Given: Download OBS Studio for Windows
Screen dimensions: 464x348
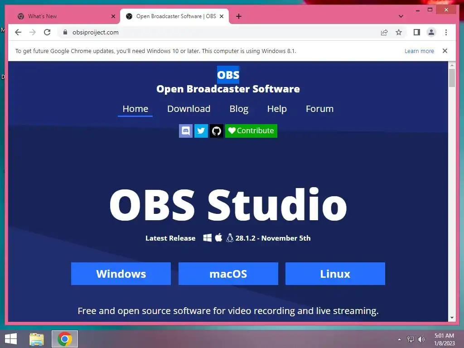Looking at the screenshot, I should (x=121, y=274).
